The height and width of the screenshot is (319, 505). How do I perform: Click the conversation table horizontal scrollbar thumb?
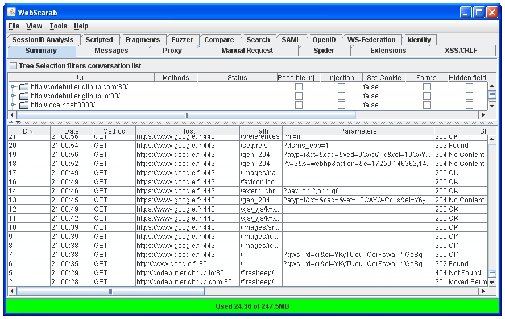pyautogui.click(x=110, y=291)
